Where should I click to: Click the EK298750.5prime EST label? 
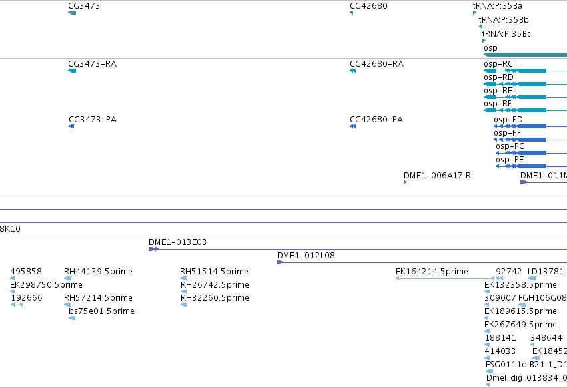coord(46,285)
